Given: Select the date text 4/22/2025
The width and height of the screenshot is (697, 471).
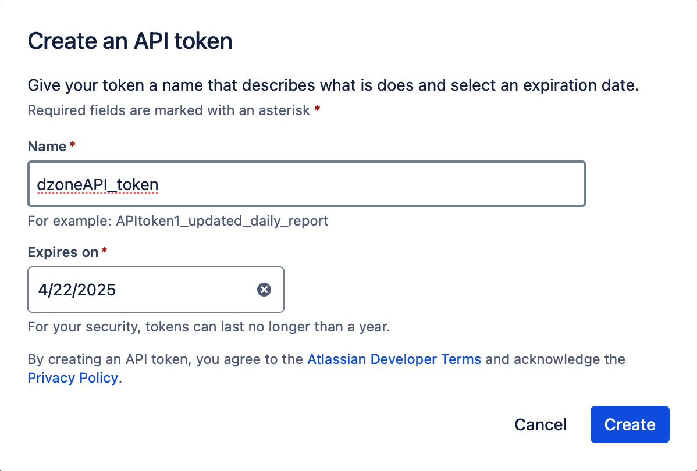Looking at the screenshot, I should point(76,290).
